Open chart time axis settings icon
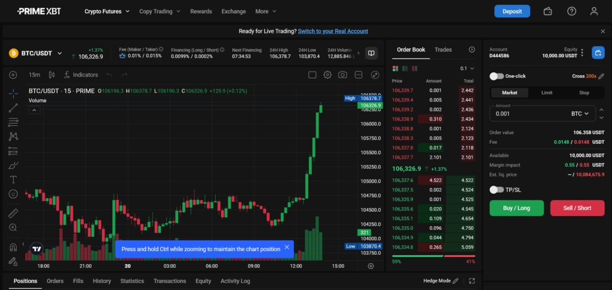The image size is (612, 290). point(371,266)
